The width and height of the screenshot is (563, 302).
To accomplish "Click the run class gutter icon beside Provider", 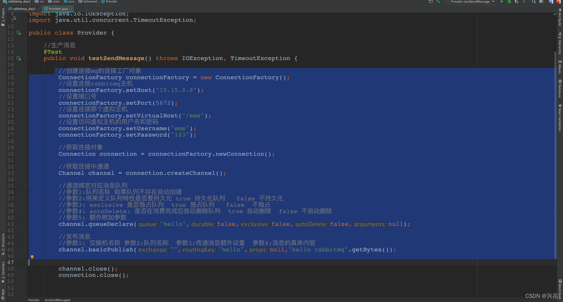I will point(18,33).
